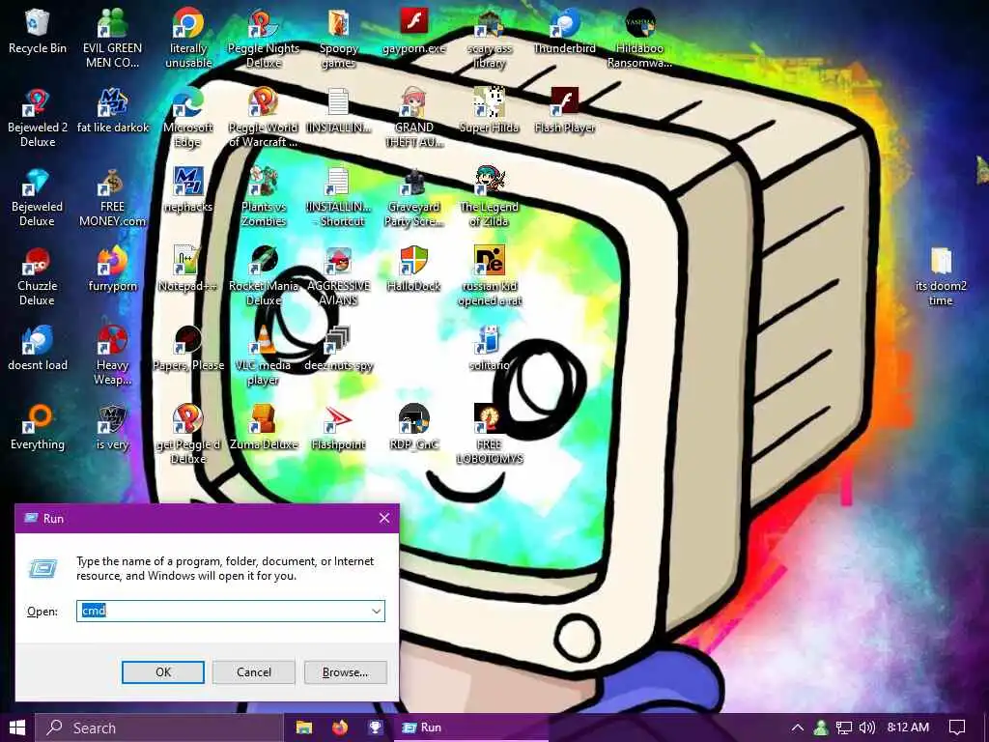Launch Firefox from the taskbar
The image size is (989, 742).
click(x=340, y=728)
